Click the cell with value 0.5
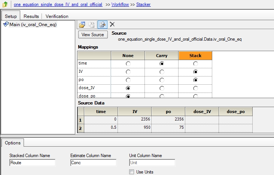 [101, 128]
